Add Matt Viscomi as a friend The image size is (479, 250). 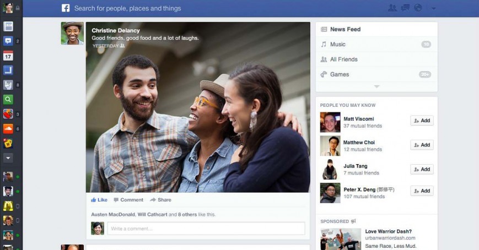tap(422, 121)
